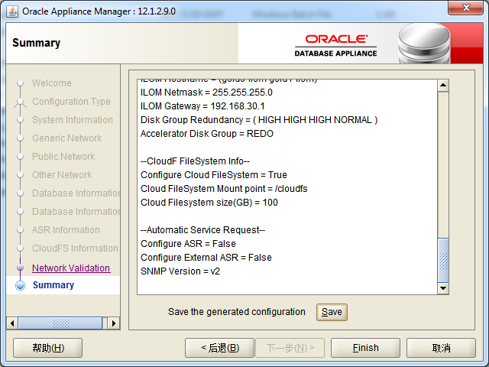Cancel the wizard with the 取消 button
Viewport: 489px width, 367px height.
(x=441, y=348)
